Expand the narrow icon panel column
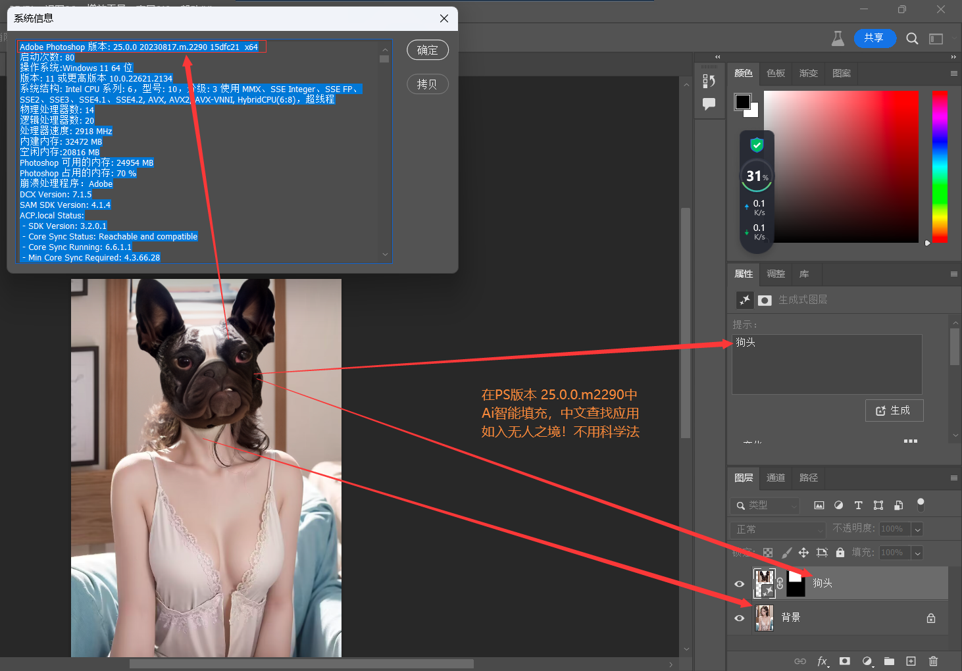 718,57
